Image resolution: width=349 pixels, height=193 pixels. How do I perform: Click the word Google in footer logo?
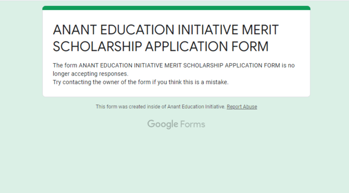tap(163, 124)
